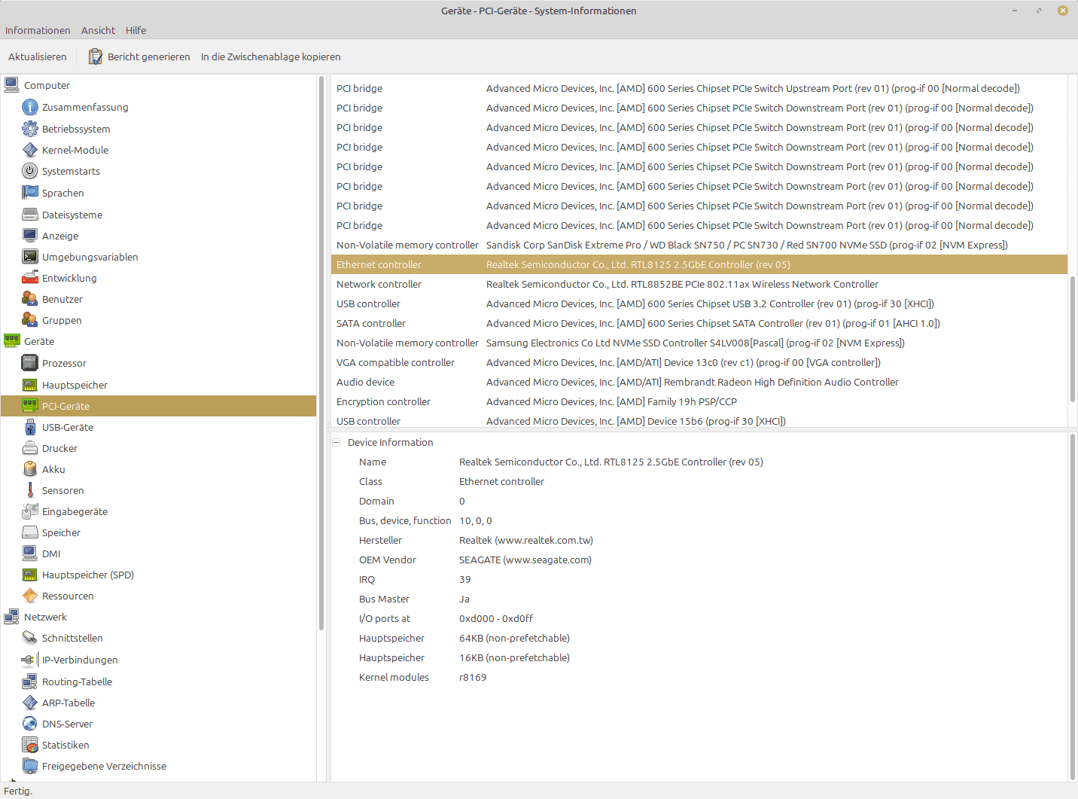Click the Hersteller Realtek value
This screenshot has height=799, width=1078.
coord(526,540)
